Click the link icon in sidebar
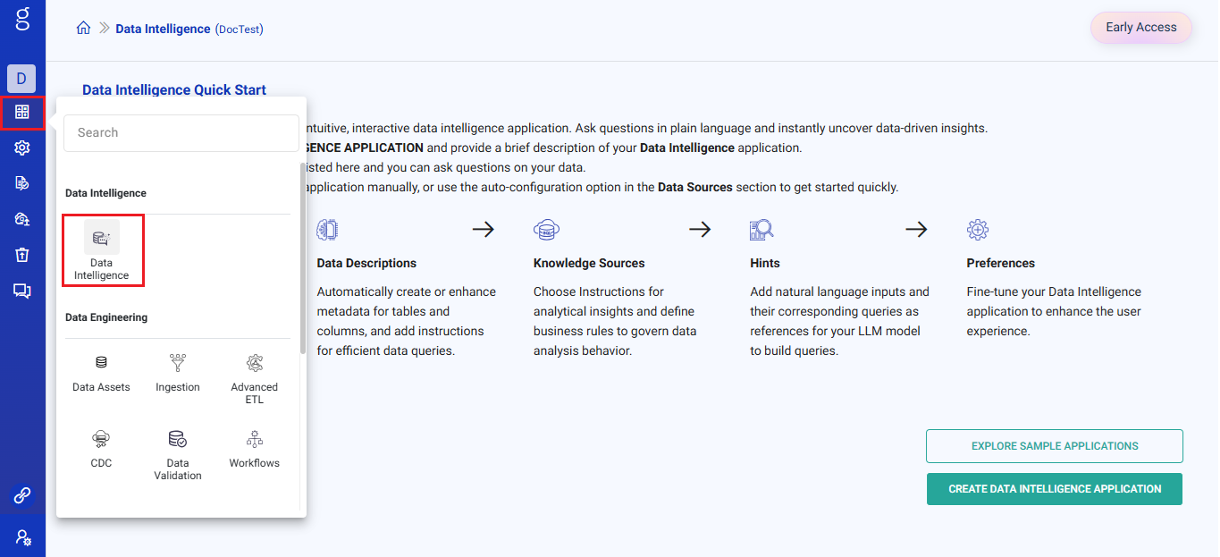1220x557 pixels. tap(22, 494)
